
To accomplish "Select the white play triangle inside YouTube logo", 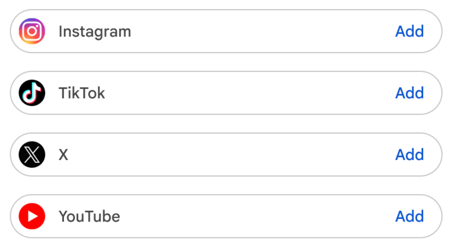I will [x=33, y=216].
